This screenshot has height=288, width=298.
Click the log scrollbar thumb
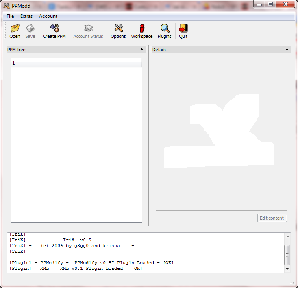[x=287, y=255]
